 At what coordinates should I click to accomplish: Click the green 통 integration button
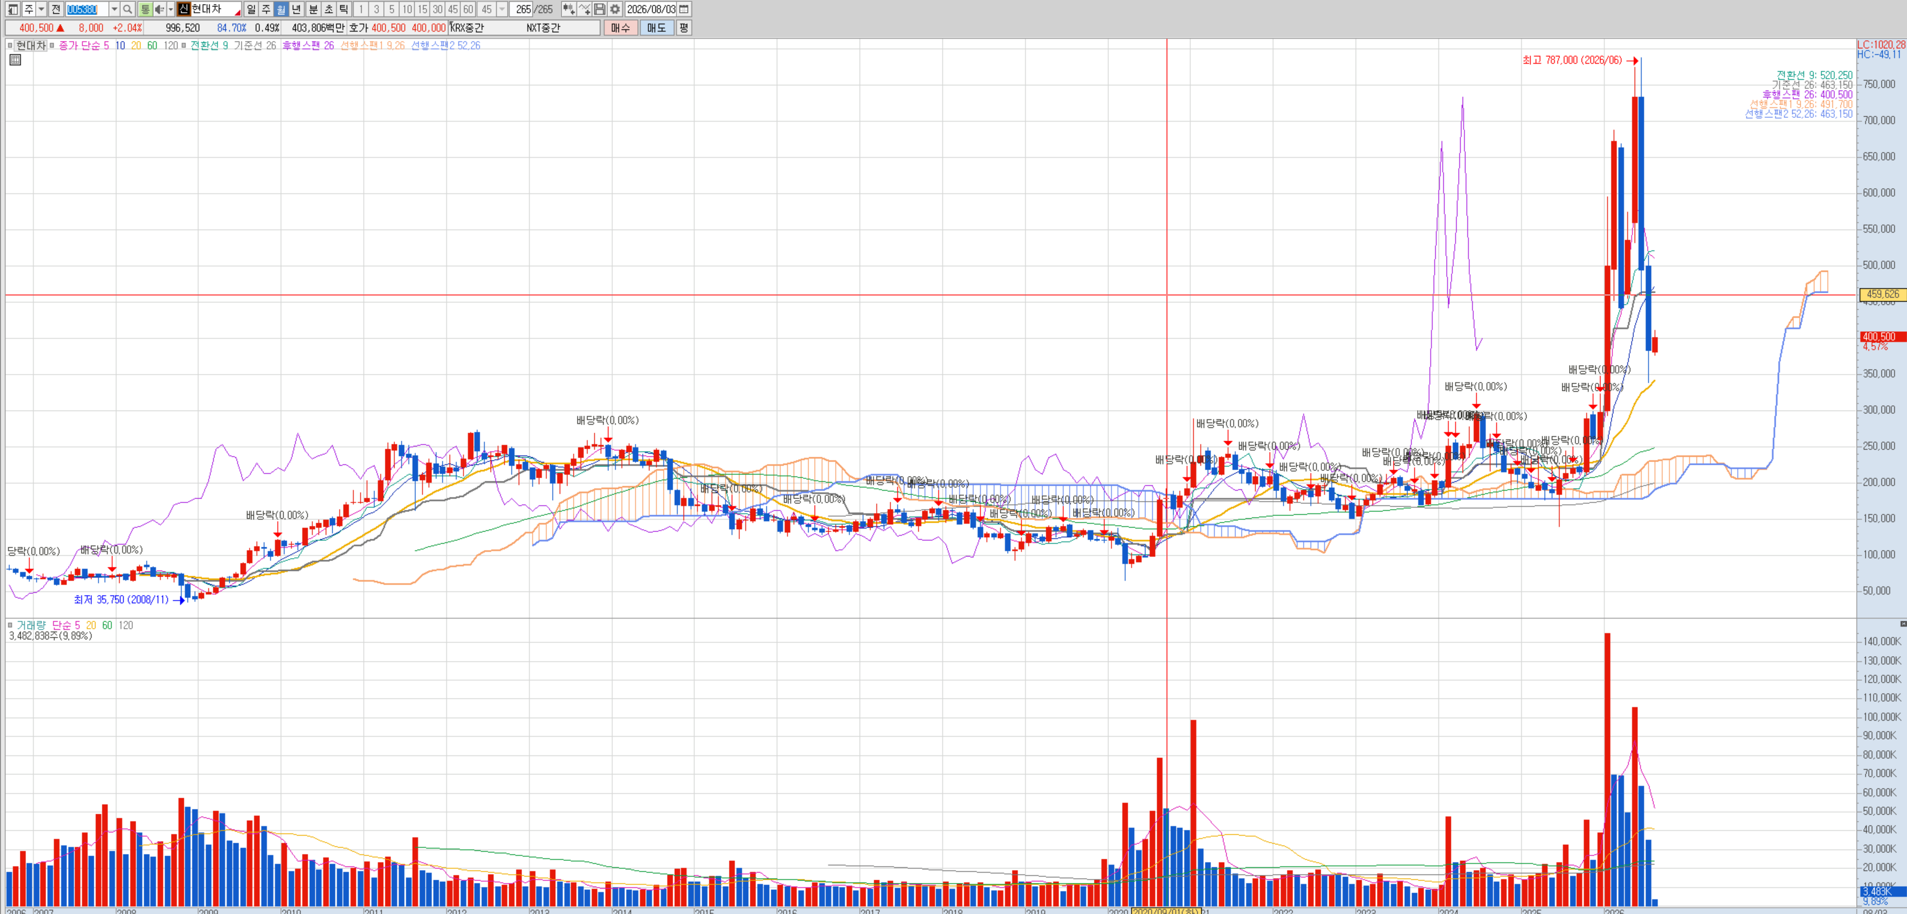click(x=145, y=9)
